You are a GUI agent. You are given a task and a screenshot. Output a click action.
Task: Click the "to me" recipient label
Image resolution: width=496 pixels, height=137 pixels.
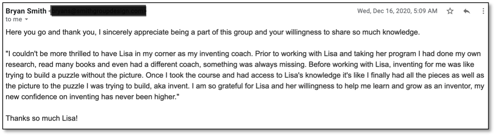(14, 19)
